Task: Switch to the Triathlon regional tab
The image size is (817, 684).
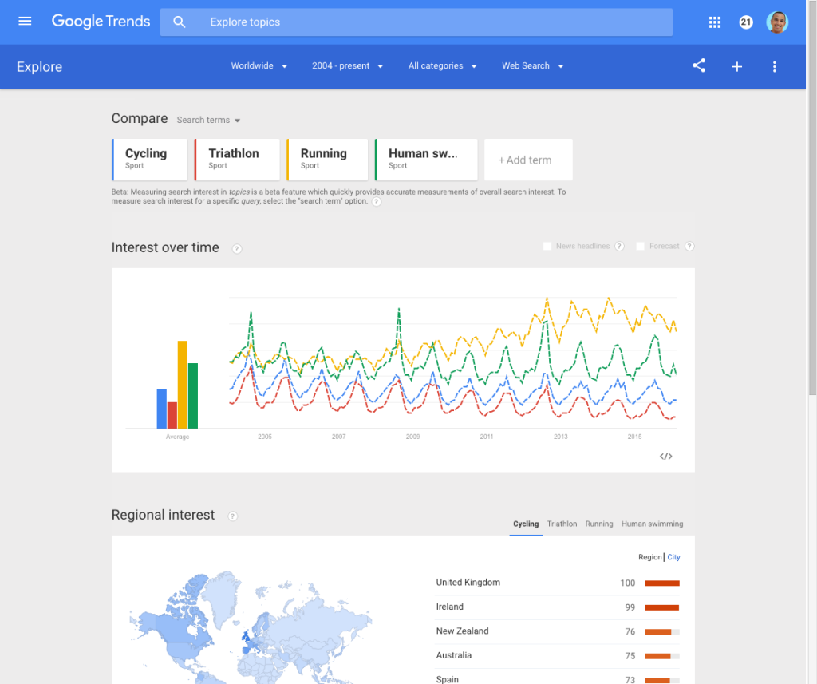Action: [562, 524]
